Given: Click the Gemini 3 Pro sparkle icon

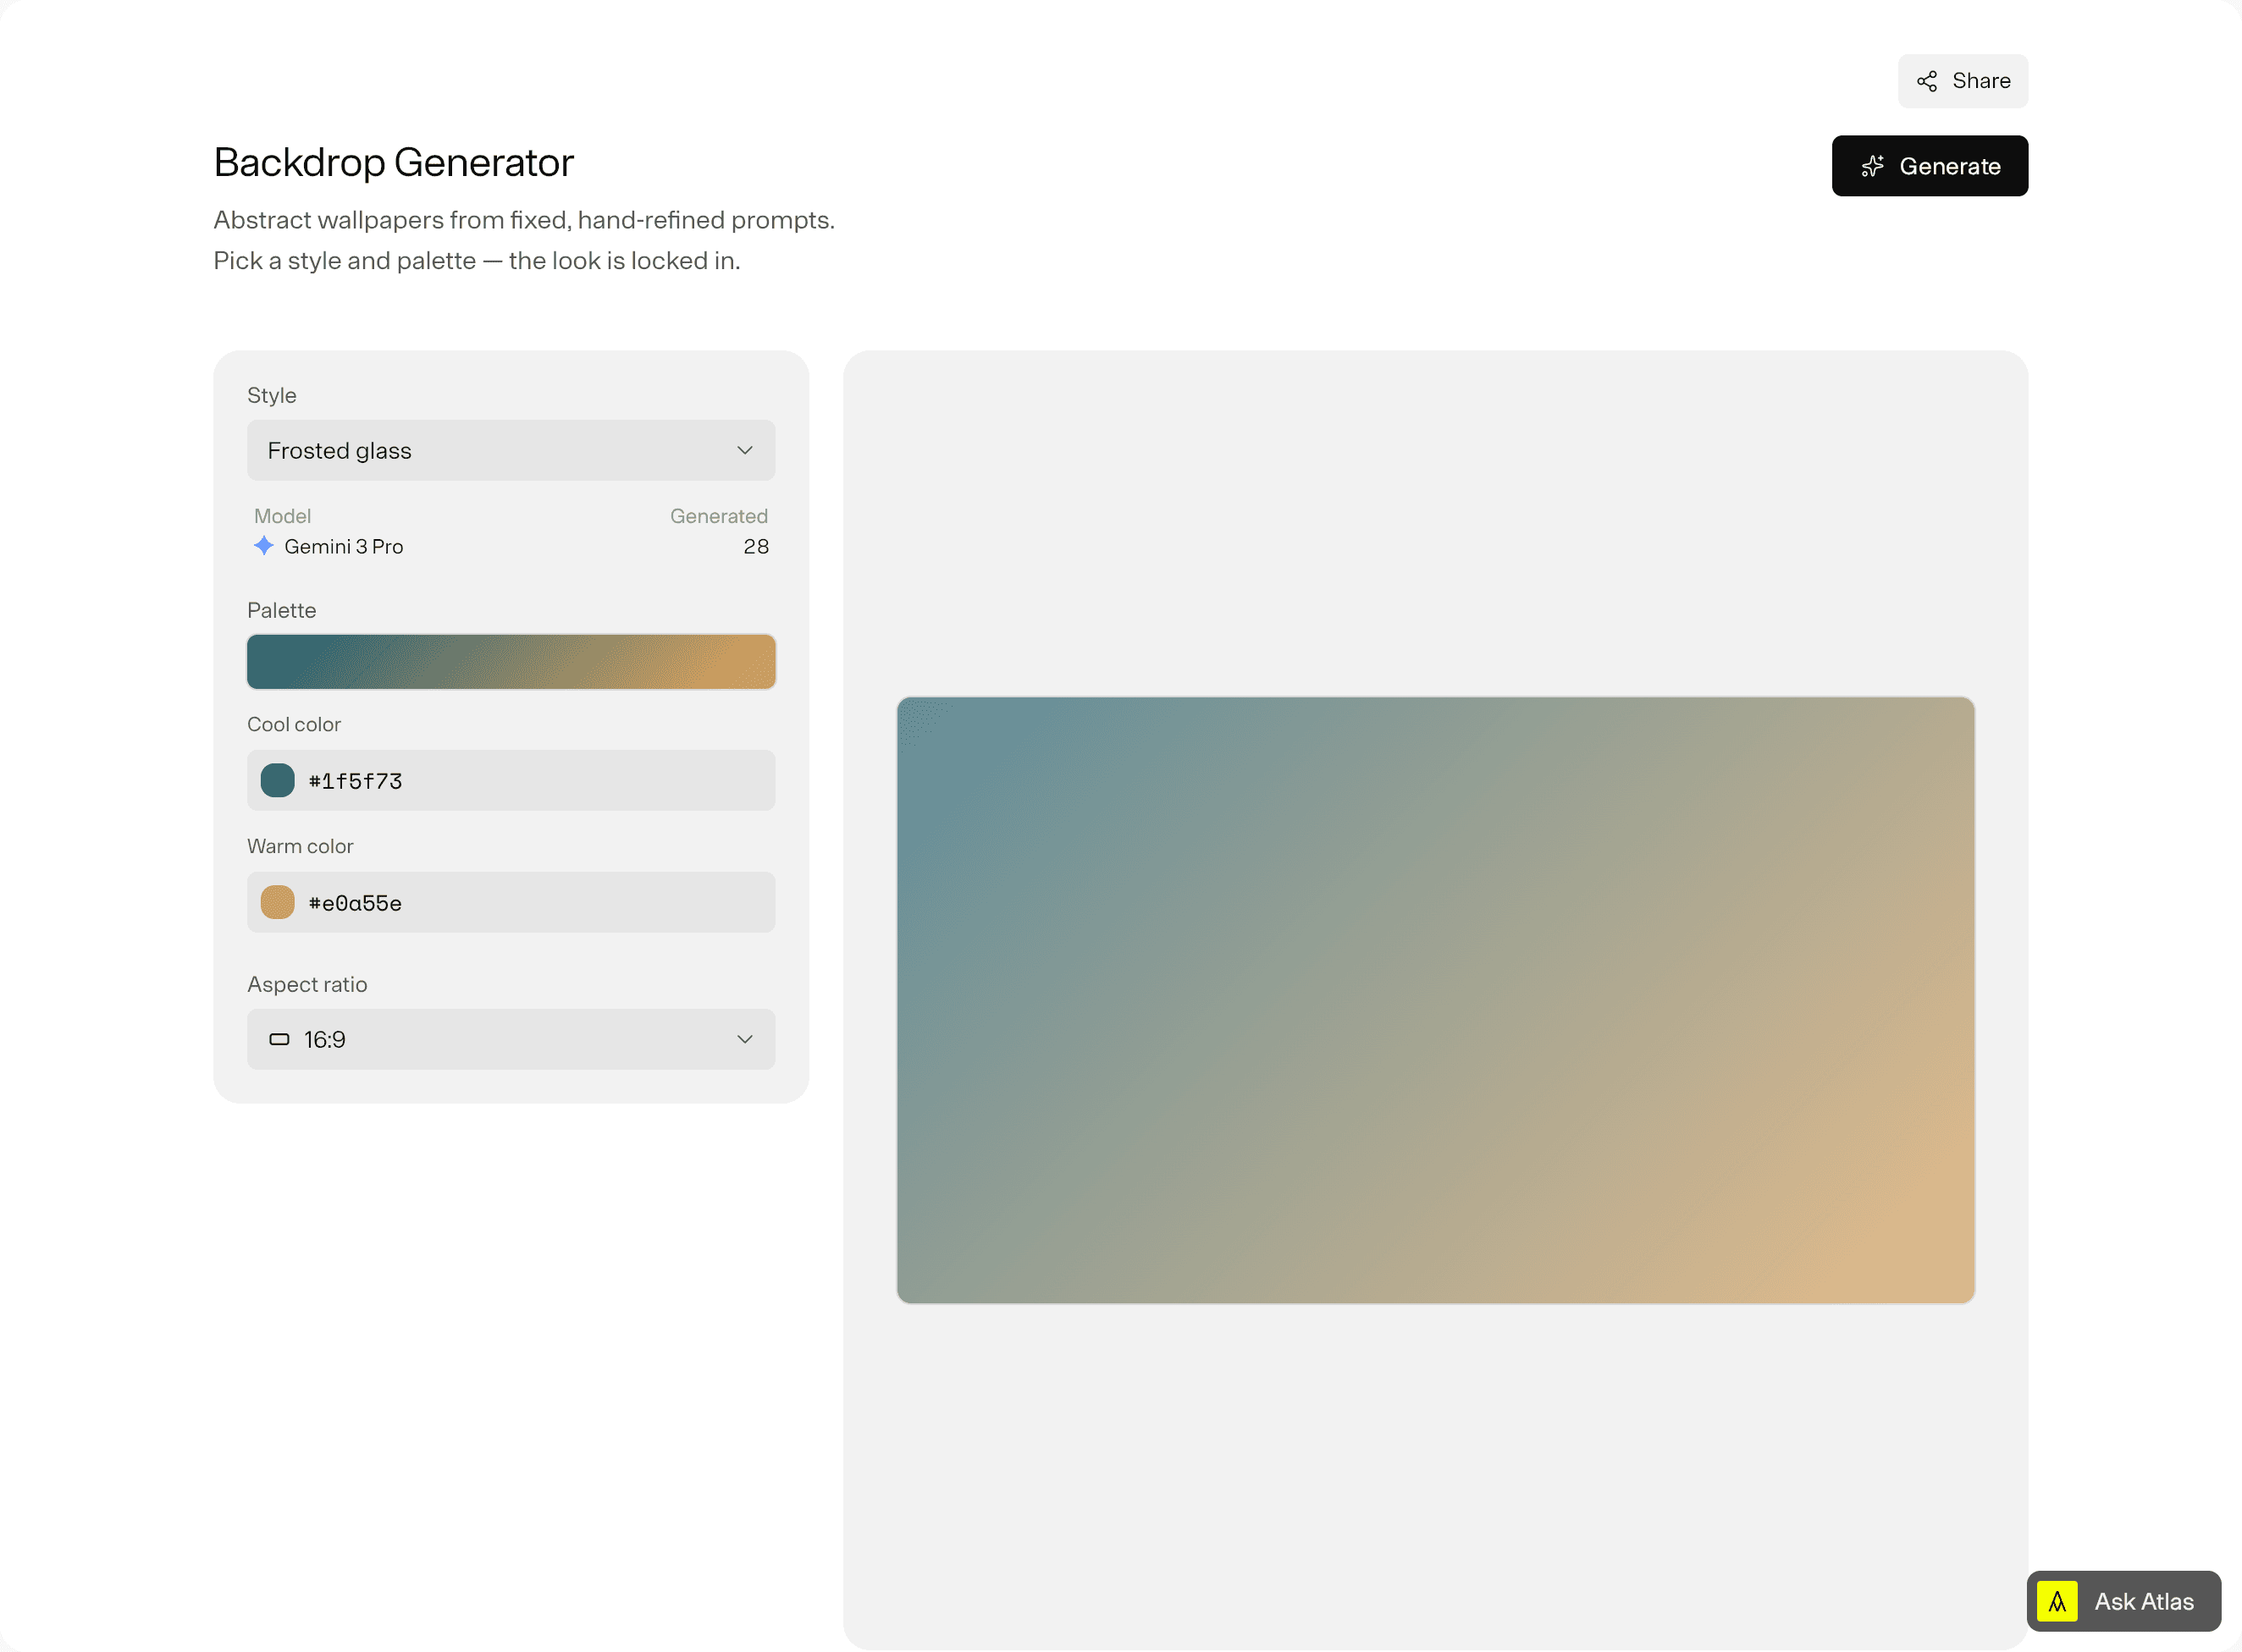Looking at the screenshot, I should 263,546.
